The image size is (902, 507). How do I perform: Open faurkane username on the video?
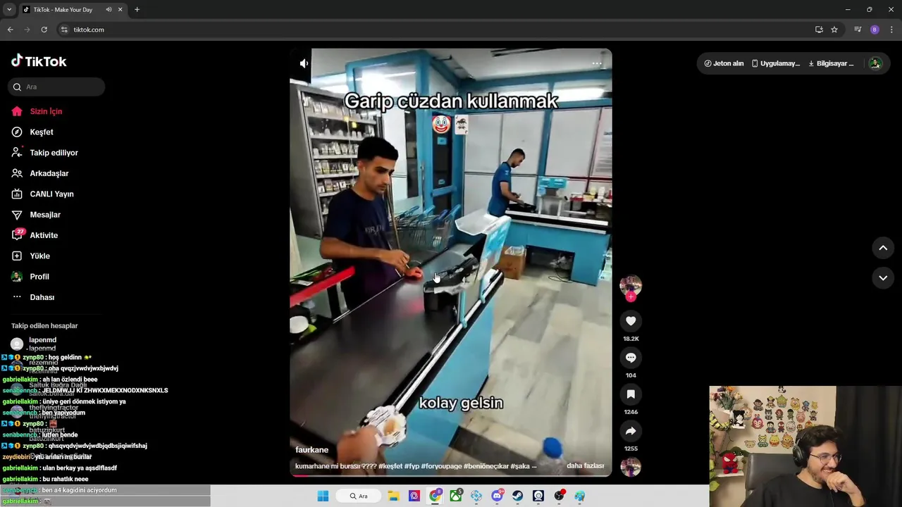[x=311, y=450]
